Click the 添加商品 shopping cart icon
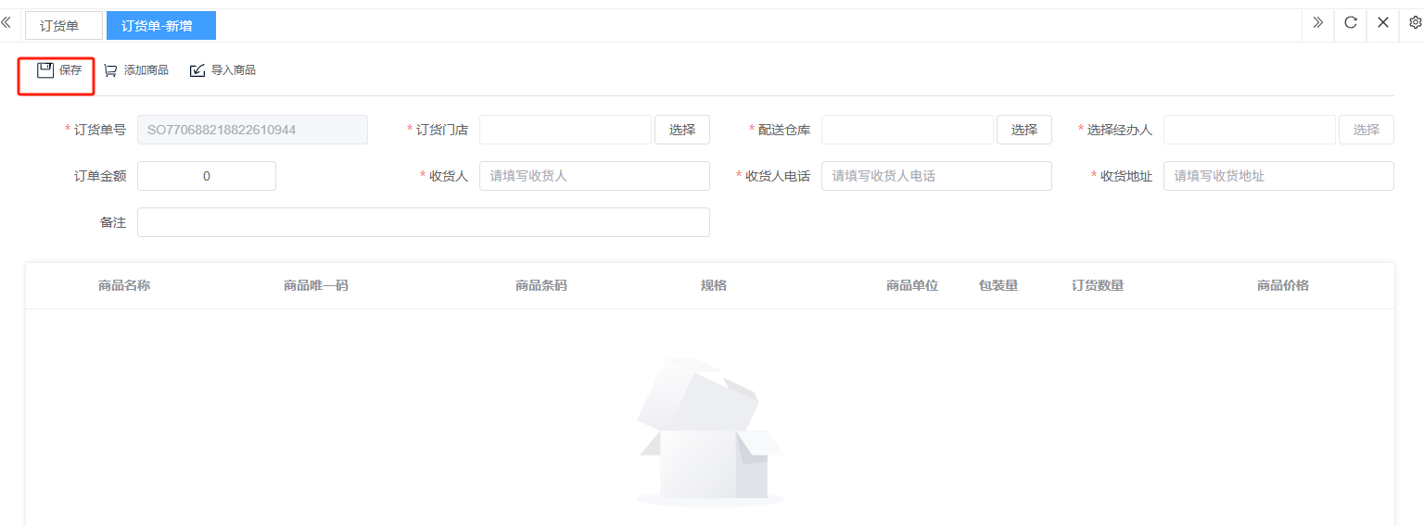The width and height of the screenshot is (1424, 526). 110,70
